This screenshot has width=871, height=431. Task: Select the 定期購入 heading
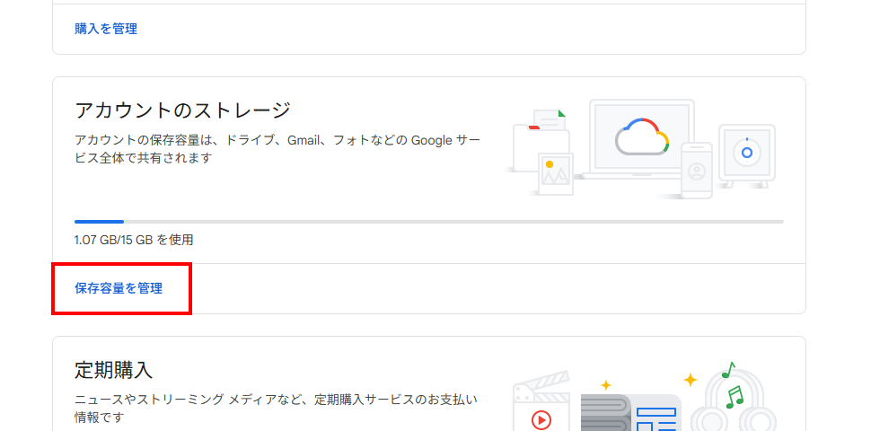tap(113, 370)
